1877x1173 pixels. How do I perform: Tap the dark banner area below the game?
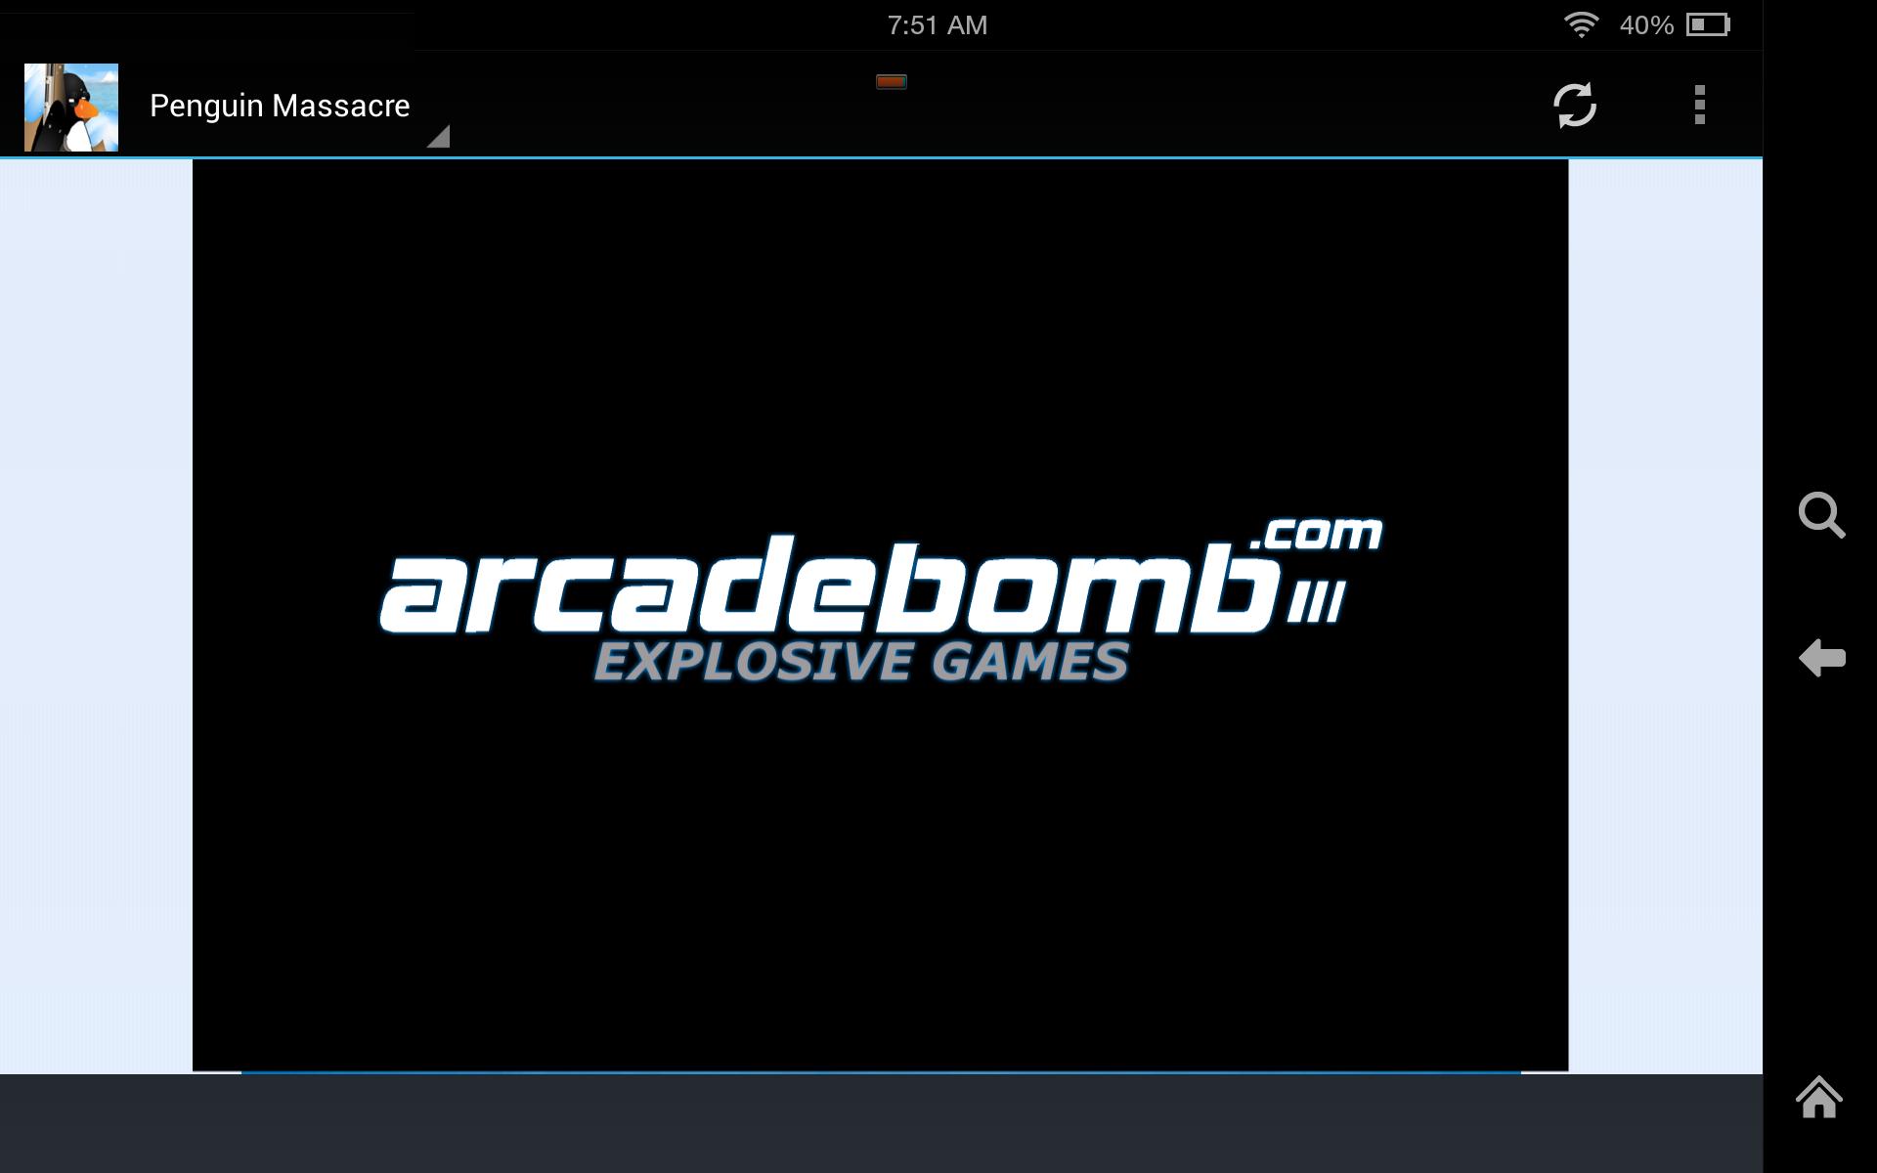[880, 1124]
